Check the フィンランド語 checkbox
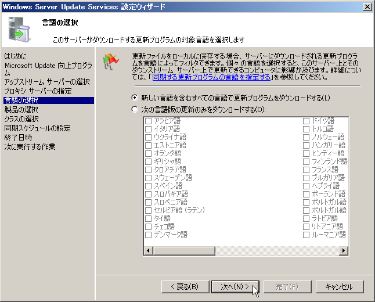The width and height of the screenshot is (375, 302). (306, 161)
